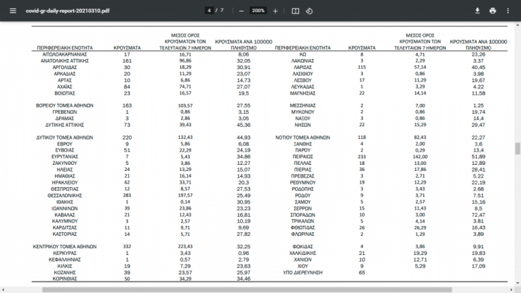The image size is (521, 293).
Task: Click the scroll down arrow
Action: tap(518, 284)
